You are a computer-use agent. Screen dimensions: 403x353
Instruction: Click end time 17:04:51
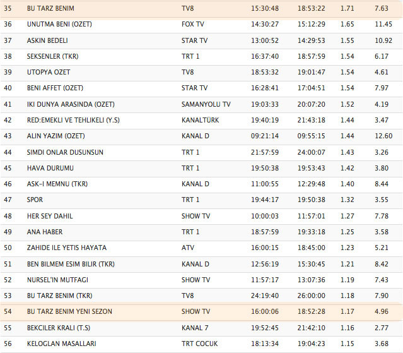[312, 88]
